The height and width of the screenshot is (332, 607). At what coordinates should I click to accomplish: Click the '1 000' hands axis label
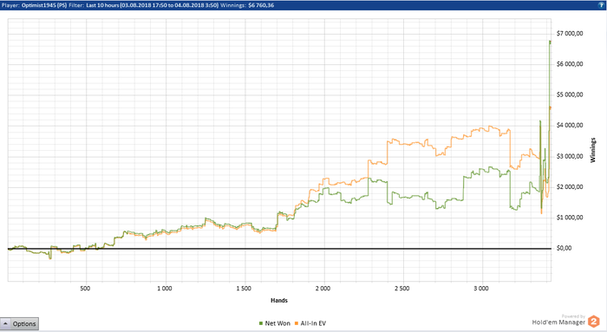165,289
